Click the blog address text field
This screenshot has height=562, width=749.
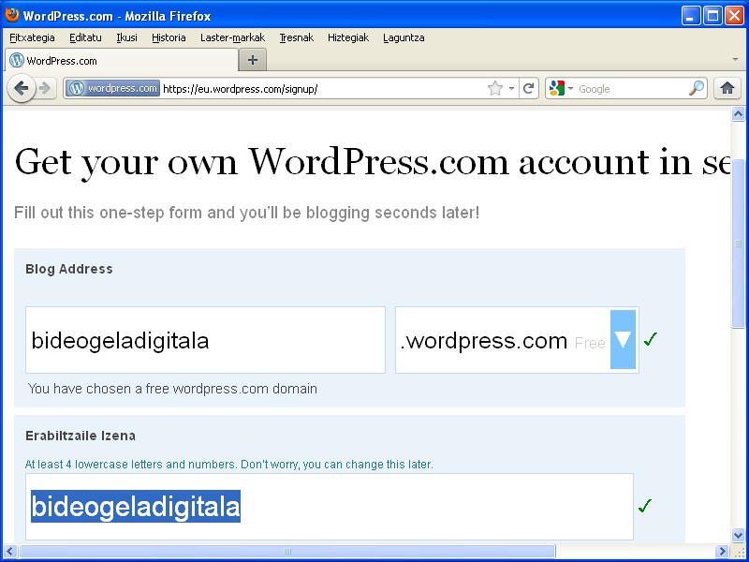coord(205,340)
